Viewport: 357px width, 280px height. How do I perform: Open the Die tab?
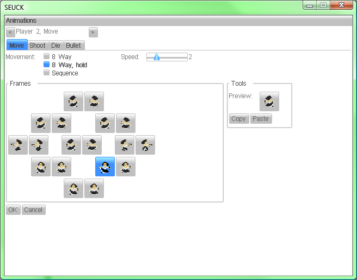coord(56,46)
